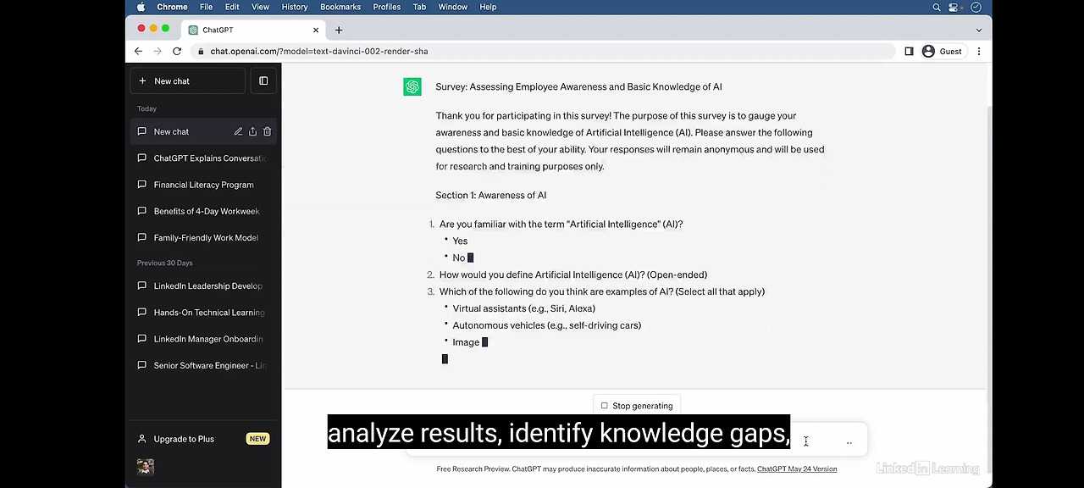Screen dimensions: 1084x488
Task: View site information via the padlock icon
Action: coord(200,51)
